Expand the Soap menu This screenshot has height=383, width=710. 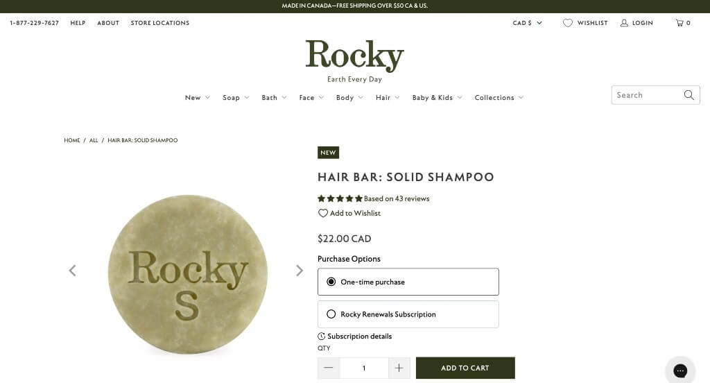click(x=236, y=97)
